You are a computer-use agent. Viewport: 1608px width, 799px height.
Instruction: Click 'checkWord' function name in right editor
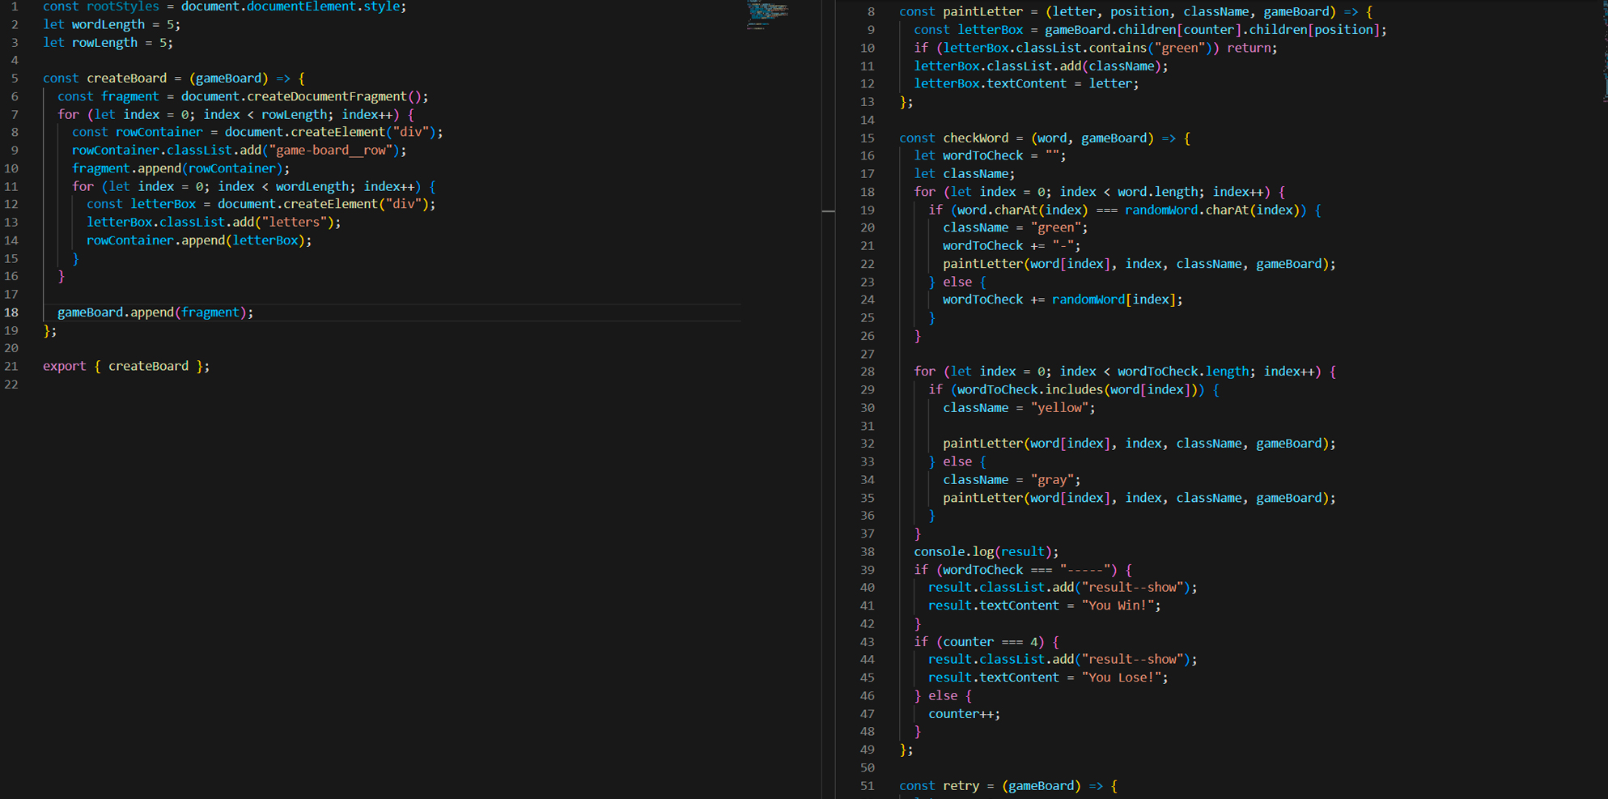975,138
